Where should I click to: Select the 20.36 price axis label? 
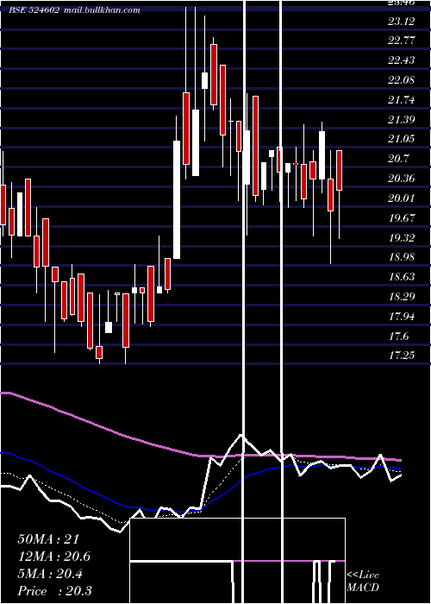click(x=401, y=179)
